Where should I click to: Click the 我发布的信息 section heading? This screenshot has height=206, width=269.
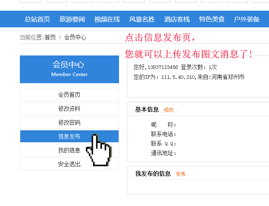[x=153, y=174]
